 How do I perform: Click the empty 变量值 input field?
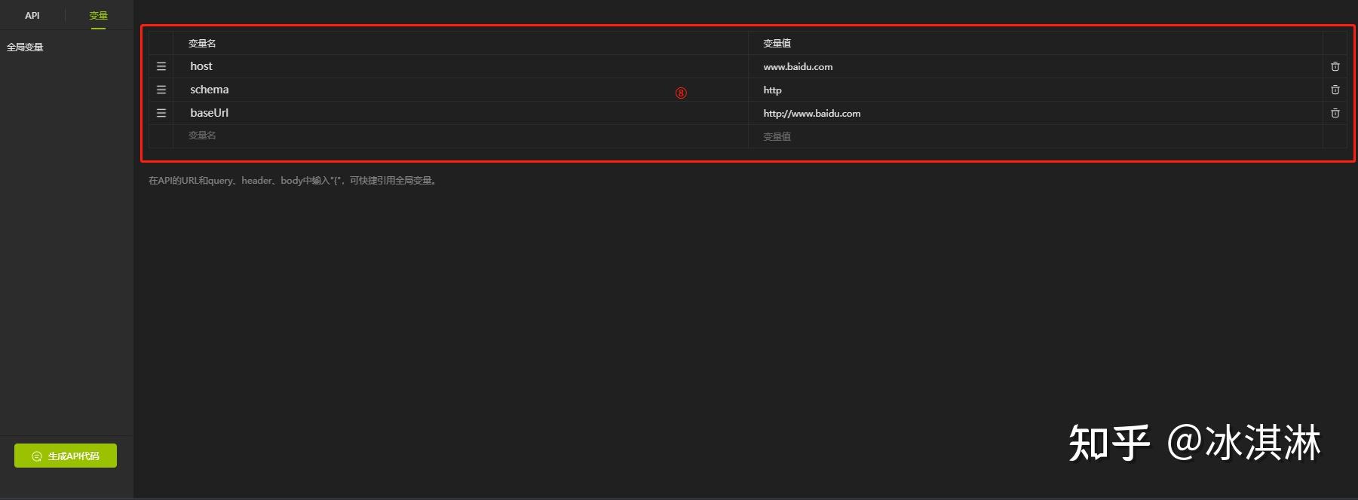tap(1035, 136)
